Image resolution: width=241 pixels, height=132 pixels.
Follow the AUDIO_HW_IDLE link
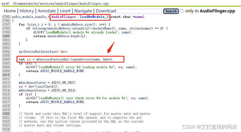63,90
